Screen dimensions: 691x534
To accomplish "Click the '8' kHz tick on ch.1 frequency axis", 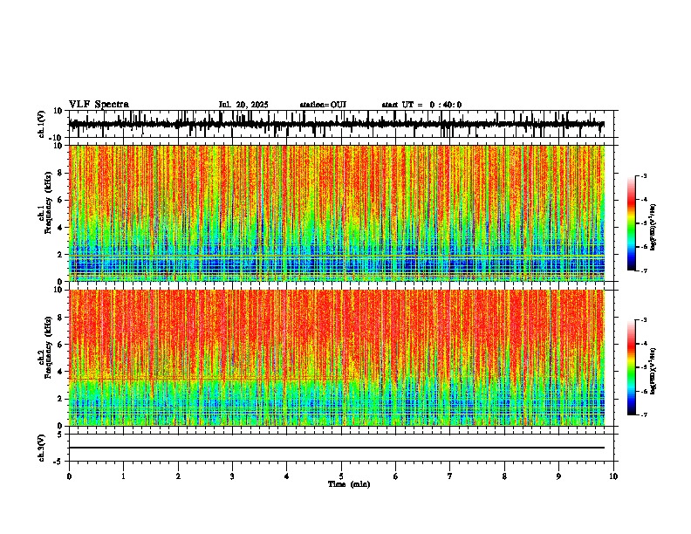I will pos(61,173).
